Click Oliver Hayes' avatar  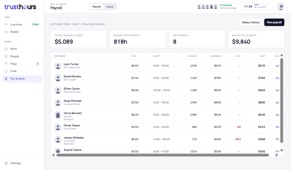tap(58, 127)
